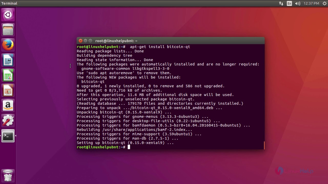Open LibreOffice Writer from the launcher
The width and height of the screenshot is (328, 184).
coord(8,60)
